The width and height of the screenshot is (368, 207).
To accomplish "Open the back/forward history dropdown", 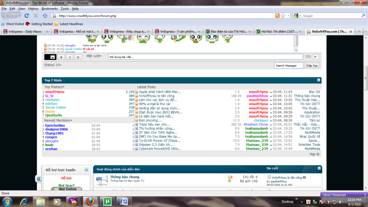I will click(x=19, y=16).
